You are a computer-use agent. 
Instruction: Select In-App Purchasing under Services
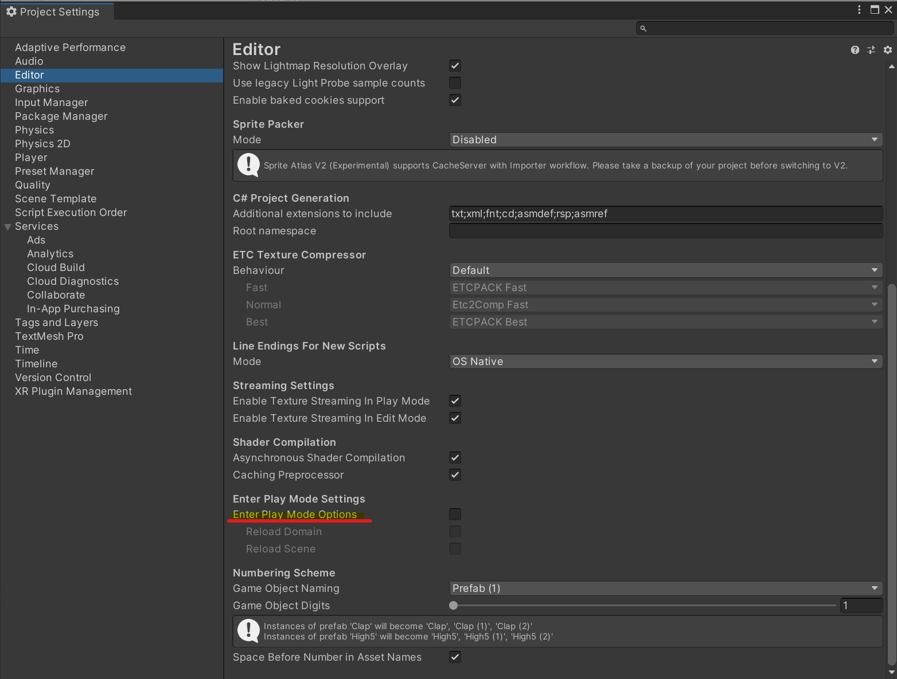coord(73,309)
